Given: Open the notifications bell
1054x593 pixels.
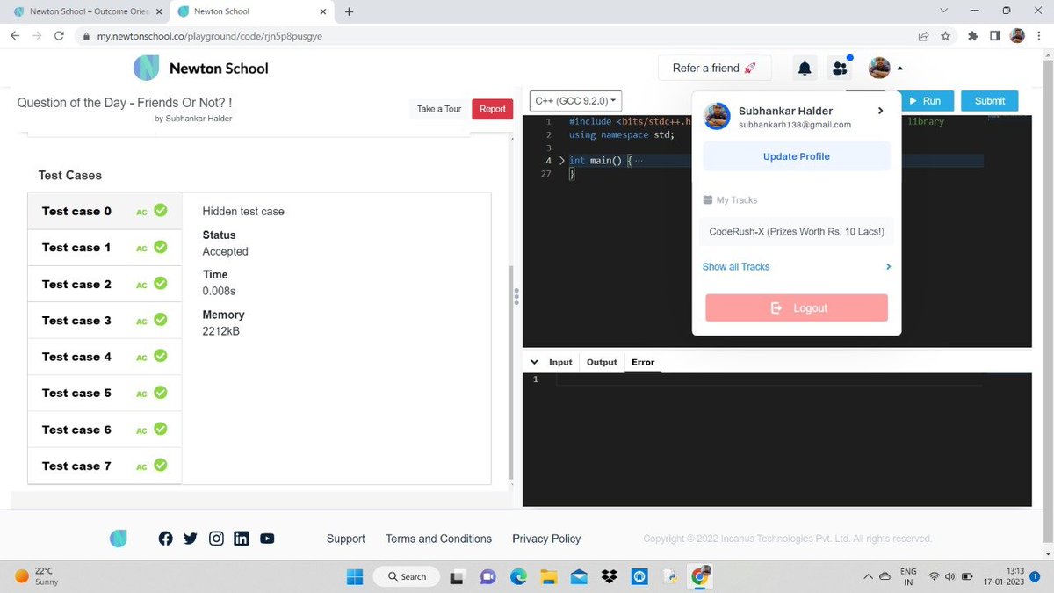Looking at the screenshot, I should point(804,68).
